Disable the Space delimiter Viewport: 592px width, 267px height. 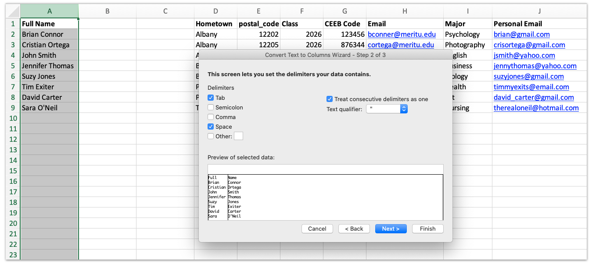(x=211, y=126)
